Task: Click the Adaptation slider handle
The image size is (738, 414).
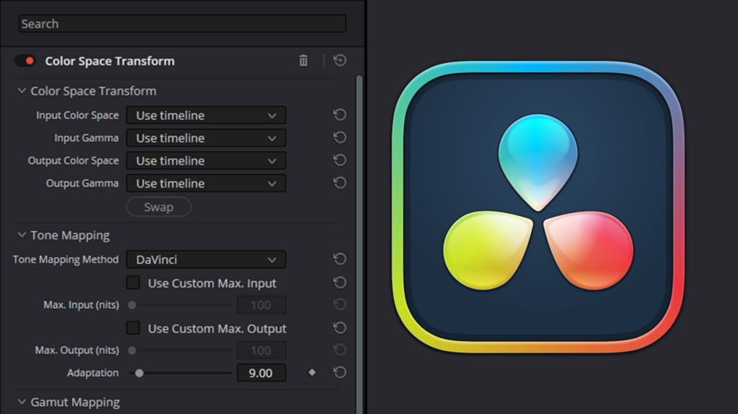Action: (140, 373)
